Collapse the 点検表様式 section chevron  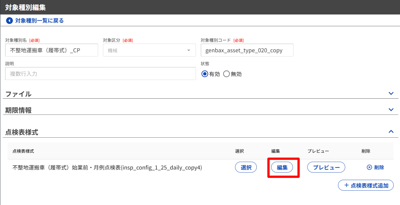[x=391, y=132]
